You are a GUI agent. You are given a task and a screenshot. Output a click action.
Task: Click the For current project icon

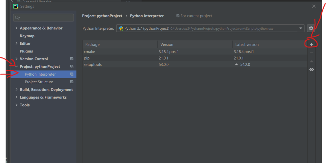point(178,16)
